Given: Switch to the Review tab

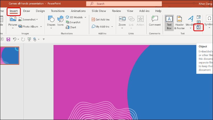Looking at the screenshot, I should click(116, 11).
